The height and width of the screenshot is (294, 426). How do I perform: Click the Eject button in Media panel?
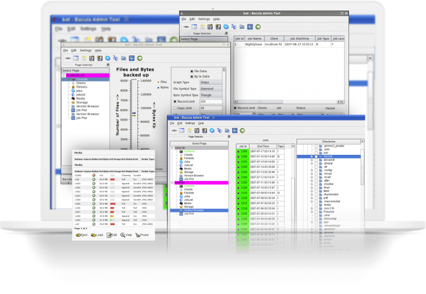click(81, 235)
